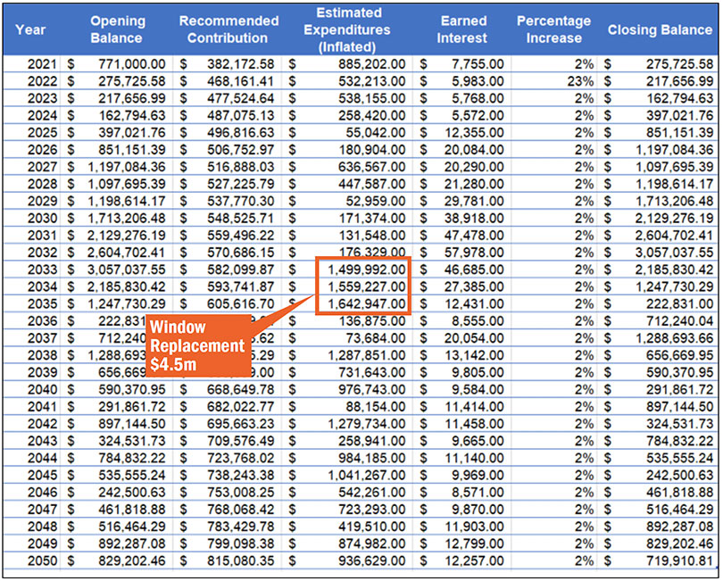Select the 2026 closing balance 1,197,084.36
Screen dimensions: 723x581
(675, 149)
